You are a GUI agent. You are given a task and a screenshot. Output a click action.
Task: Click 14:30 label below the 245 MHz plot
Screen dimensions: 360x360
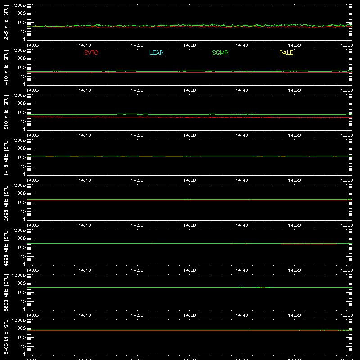point(189,45)
